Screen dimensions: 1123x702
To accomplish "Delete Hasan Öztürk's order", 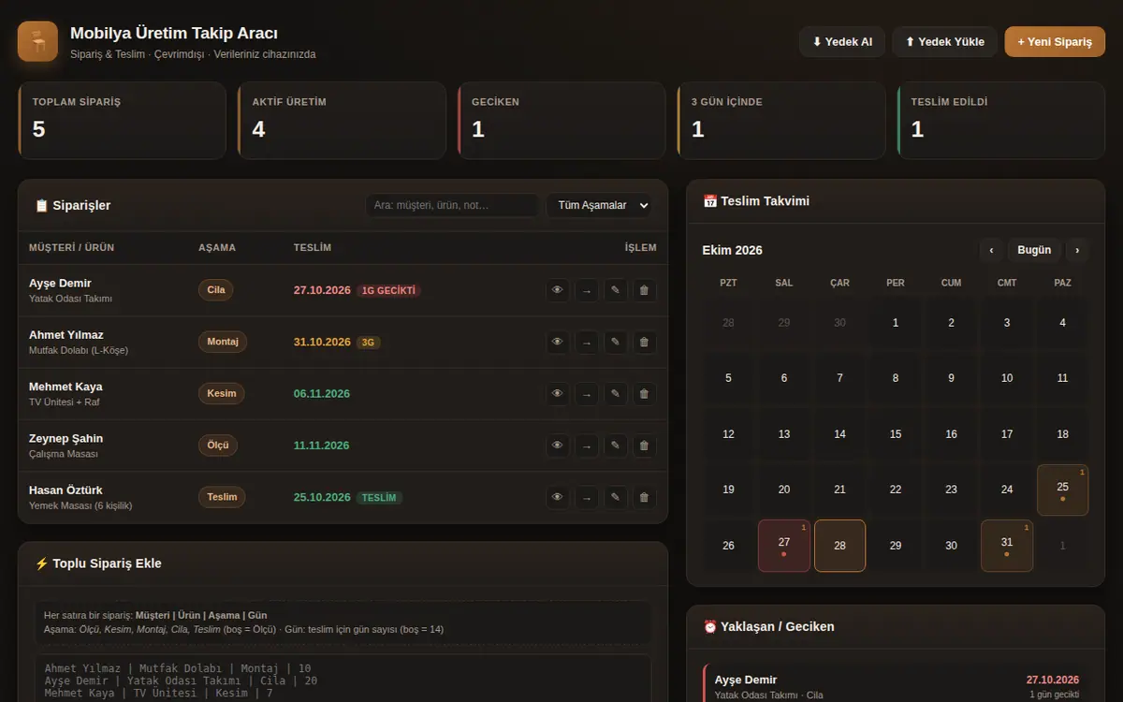I will pyautogui.click(x=645, y=497).
